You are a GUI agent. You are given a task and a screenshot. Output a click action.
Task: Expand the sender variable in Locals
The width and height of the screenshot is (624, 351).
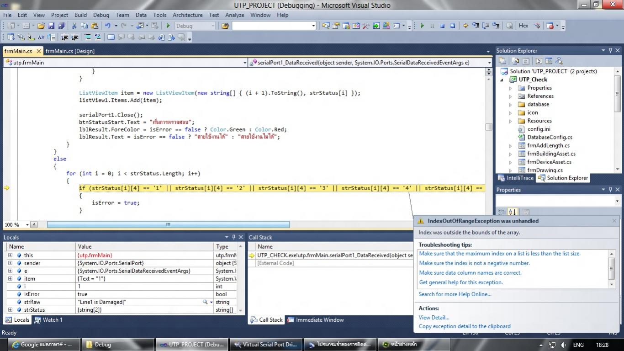pos(10,263)
